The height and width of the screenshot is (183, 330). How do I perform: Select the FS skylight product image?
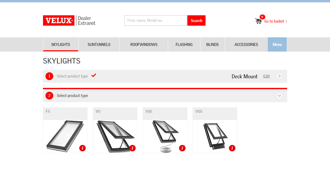pos(65,136)
